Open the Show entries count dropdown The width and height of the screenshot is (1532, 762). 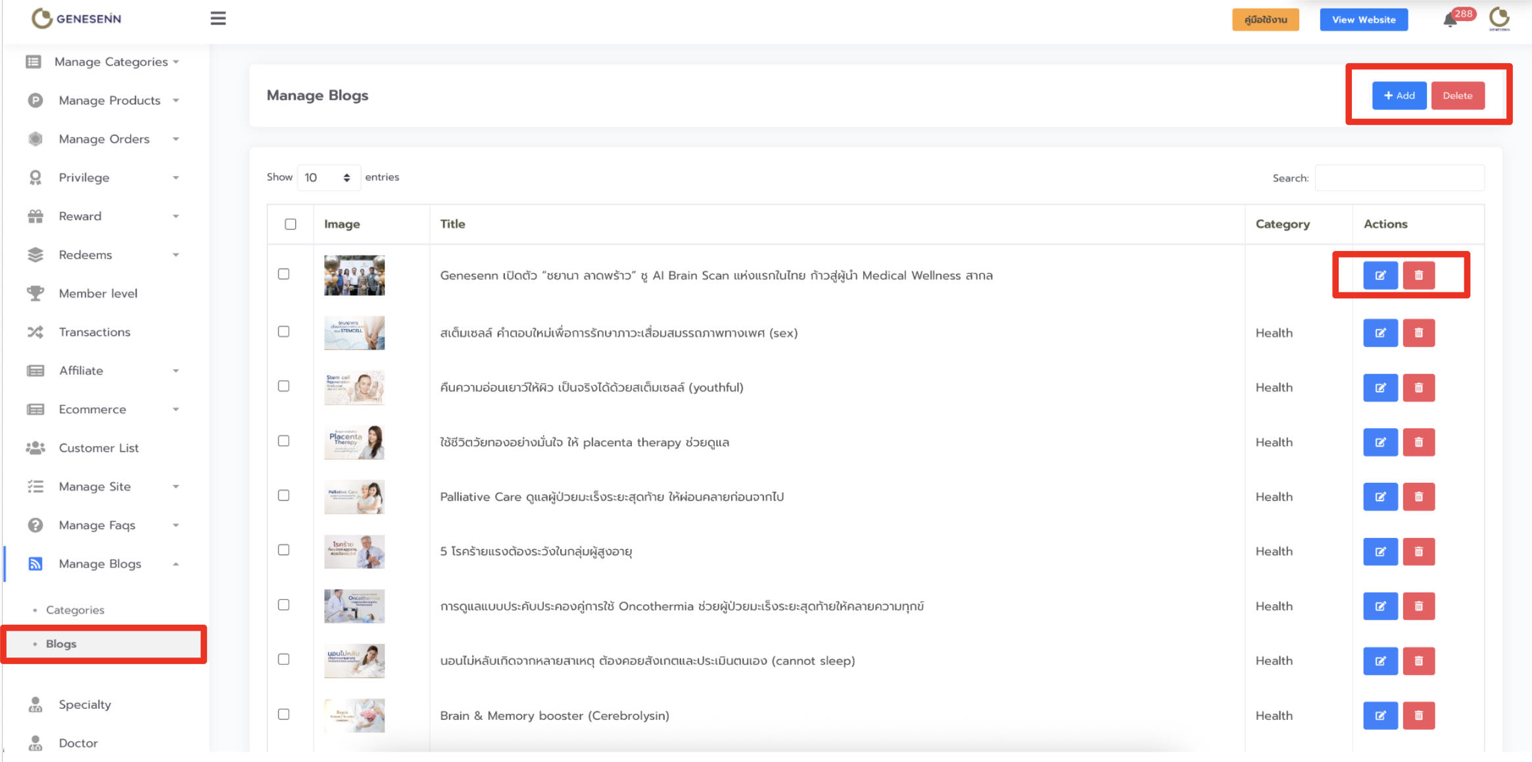coord(328,177)
